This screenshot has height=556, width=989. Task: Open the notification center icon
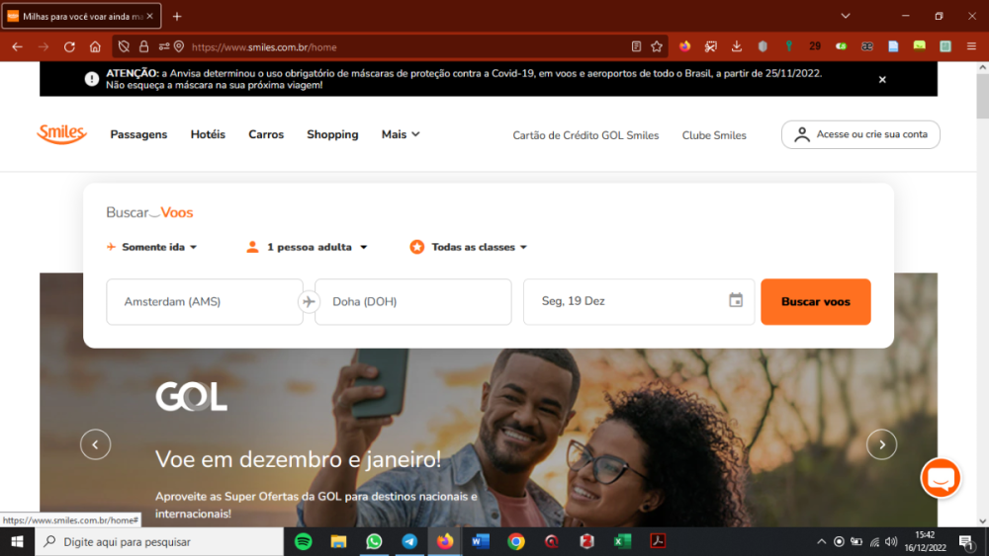pyautogui.click(x=966, y=541)
